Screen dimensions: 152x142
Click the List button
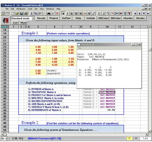pyautogui.click(x=15, y=23)
